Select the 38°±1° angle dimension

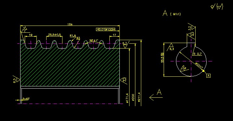pyautogui.click(x=94, y=40)
